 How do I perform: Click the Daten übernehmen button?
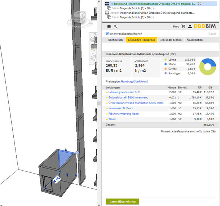pos(122,202)
